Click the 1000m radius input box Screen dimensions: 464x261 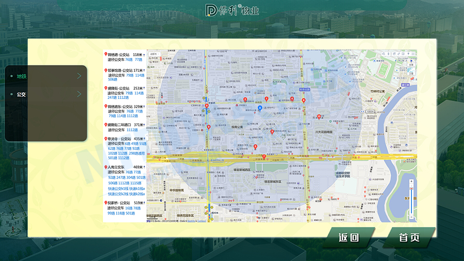370,111
